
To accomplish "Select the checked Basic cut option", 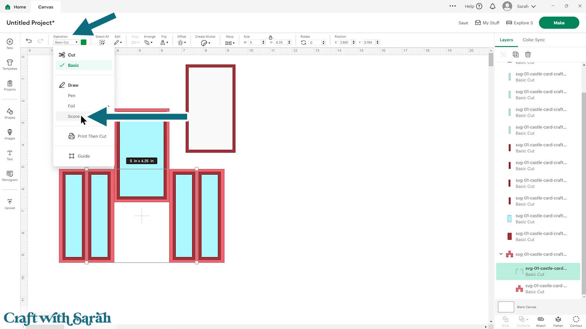I will coord(73,66).
